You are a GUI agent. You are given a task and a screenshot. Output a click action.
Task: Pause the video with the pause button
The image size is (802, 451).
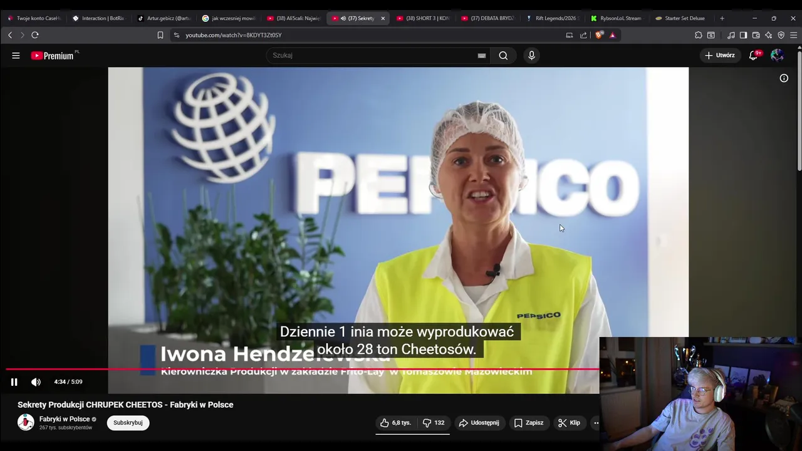(14, 382)
